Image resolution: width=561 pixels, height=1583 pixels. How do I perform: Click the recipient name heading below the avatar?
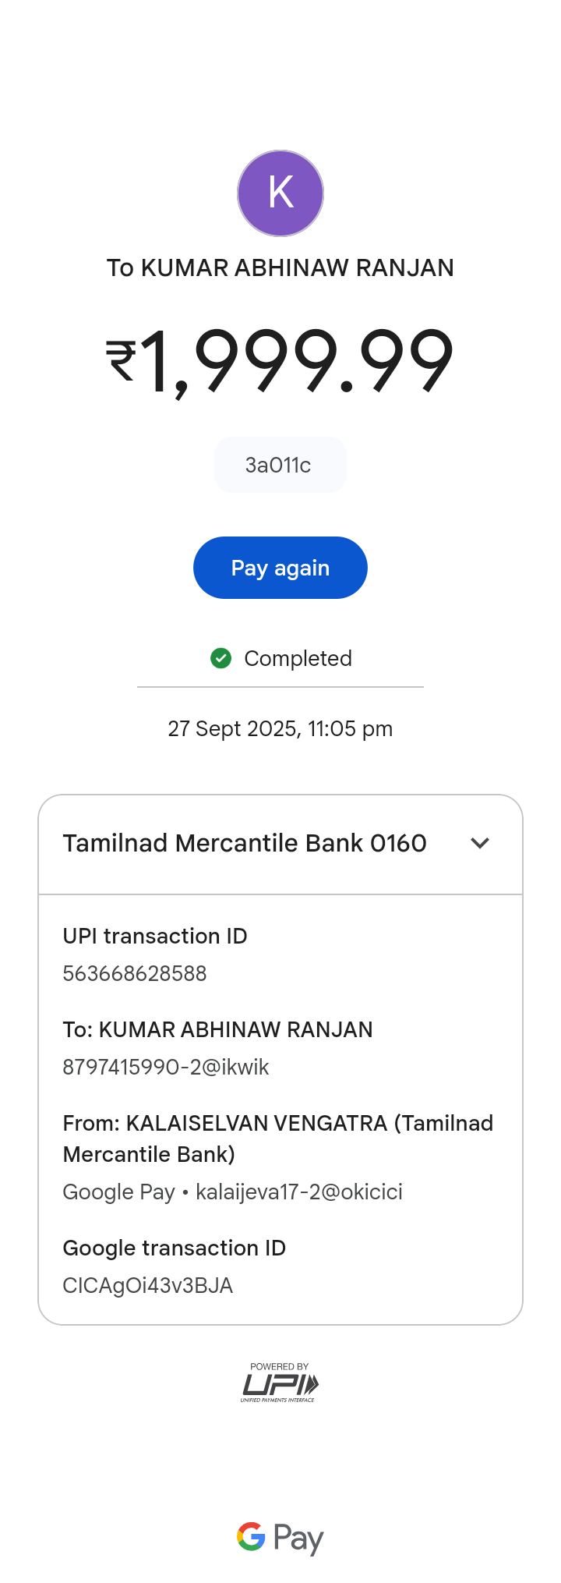click(x=280, y=268)
